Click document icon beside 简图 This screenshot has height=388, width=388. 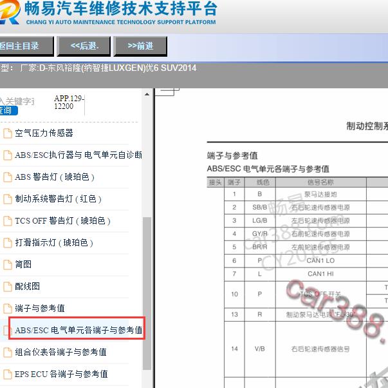[x=8, y=264]
